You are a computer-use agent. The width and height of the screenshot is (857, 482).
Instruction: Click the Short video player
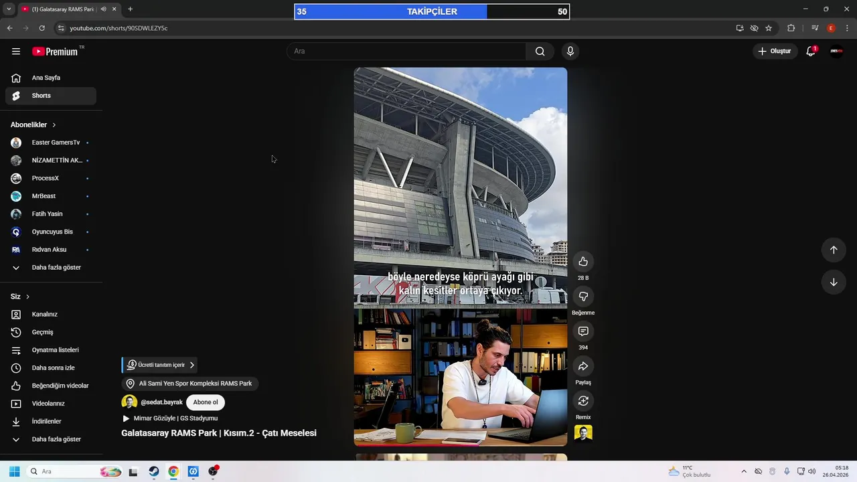(461, 256)
